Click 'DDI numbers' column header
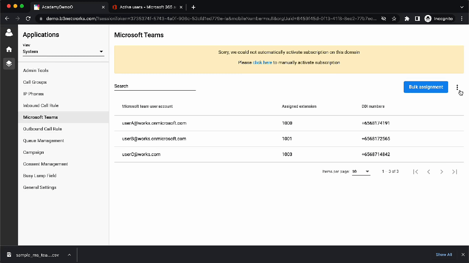The height and width of the screenshot is (263, 469). coord(373,106)
